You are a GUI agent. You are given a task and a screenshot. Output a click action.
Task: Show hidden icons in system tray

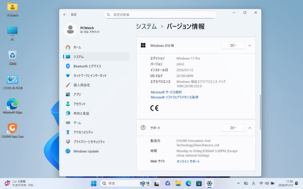pyautogui.click(x=239, y=183)
